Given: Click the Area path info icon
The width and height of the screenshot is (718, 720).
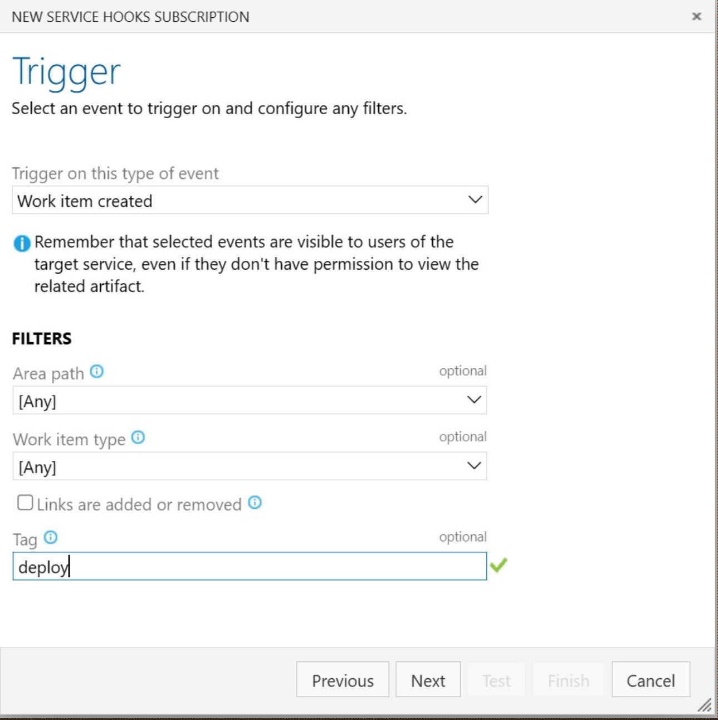Looking at the screenshot, I should tap(98, 372).
